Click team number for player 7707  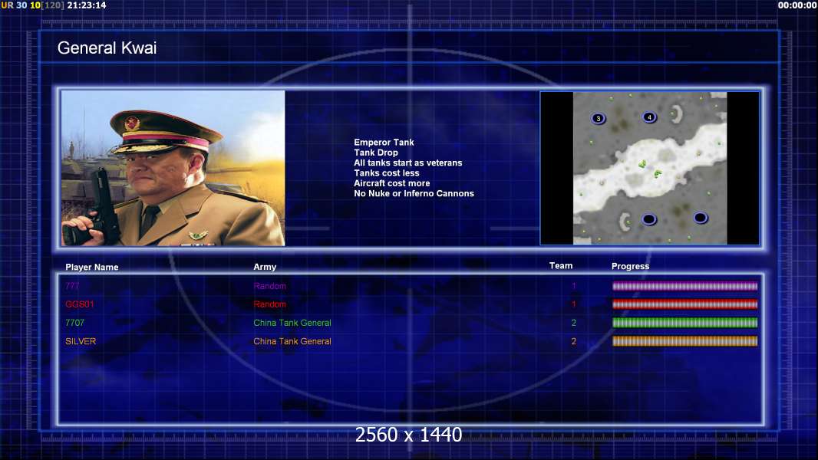(574, 323)
